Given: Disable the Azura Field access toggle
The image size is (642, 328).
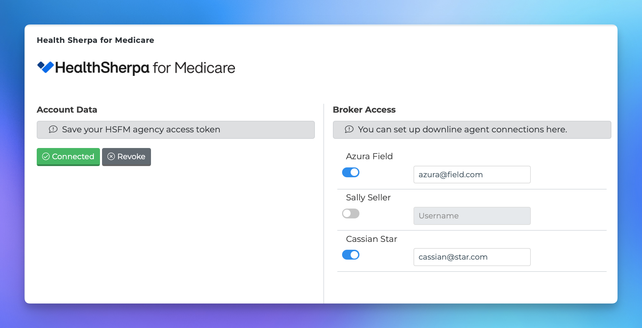Looking at the screenshot, I should click(351, 173).
